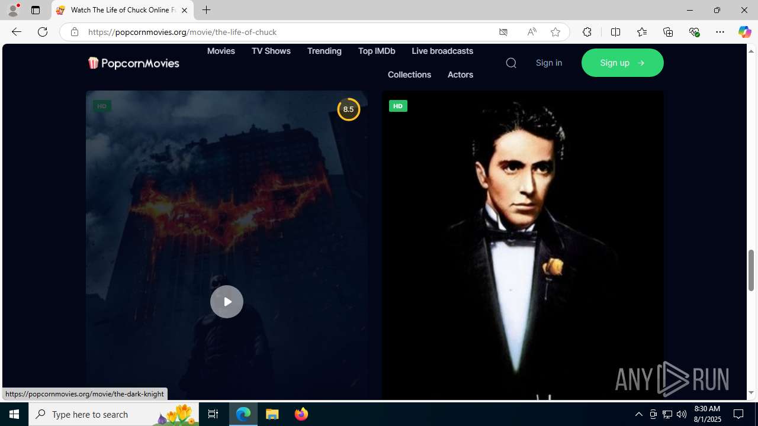Click the Sign in link
This screenshot has height=426, width=758.
pos(549,63)
